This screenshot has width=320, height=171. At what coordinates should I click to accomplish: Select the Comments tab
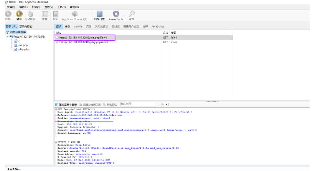click(x=145, y=26)
